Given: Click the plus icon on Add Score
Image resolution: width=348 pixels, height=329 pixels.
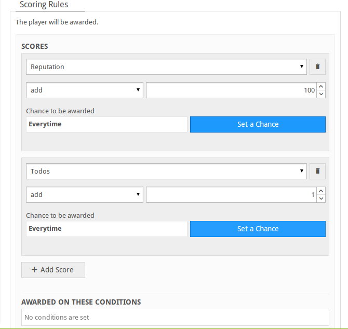Looking at the screenshot, I should [34, 270].
